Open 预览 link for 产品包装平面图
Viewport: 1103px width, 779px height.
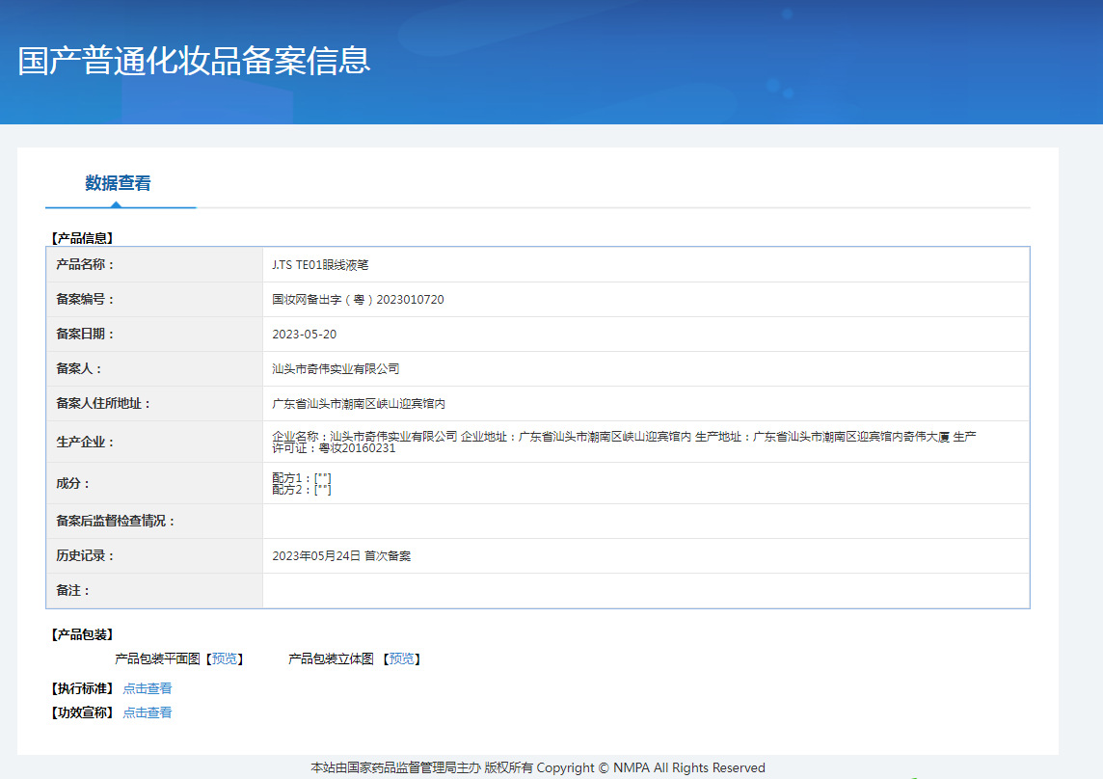[x=225, y=658]
